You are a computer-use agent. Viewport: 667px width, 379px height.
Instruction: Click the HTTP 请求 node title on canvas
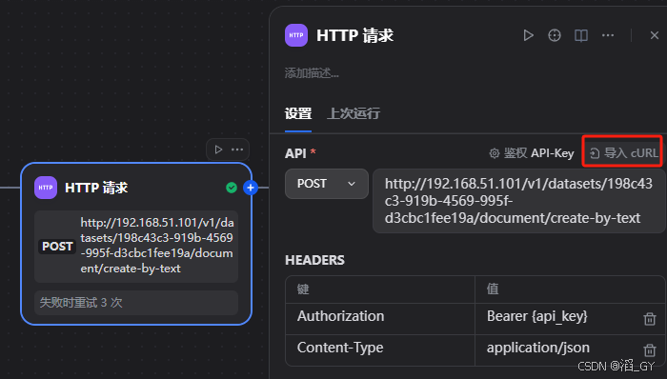(96, 188)
